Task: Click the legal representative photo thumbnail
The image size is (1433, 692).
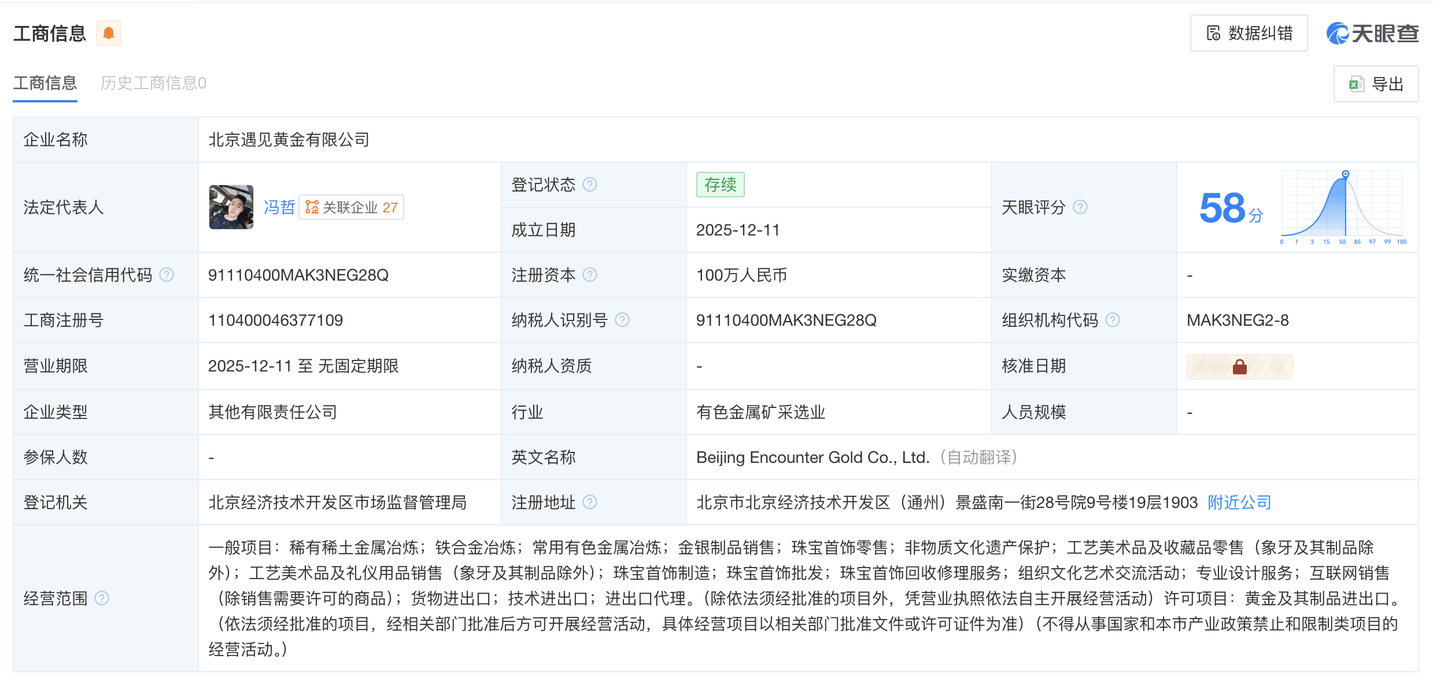Action: 231,207
